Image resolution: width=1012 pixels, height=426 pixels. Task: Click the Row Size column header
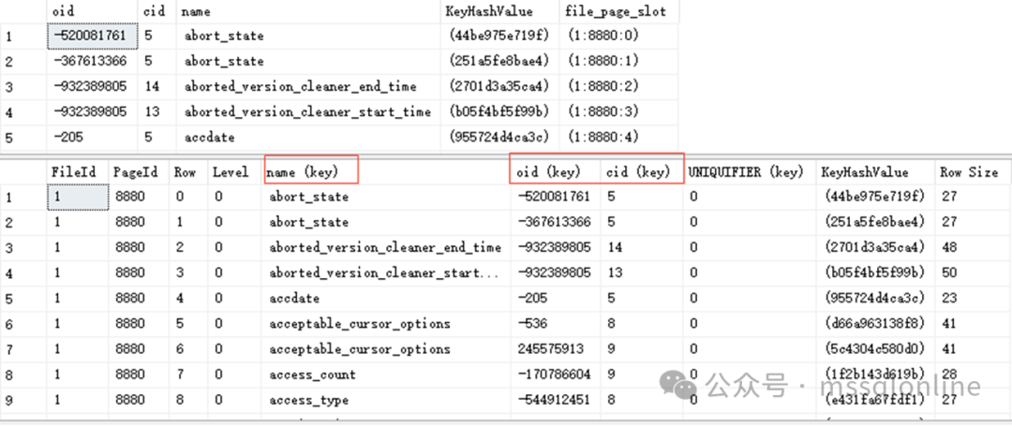pyautogui.click(x=970, y=172)
